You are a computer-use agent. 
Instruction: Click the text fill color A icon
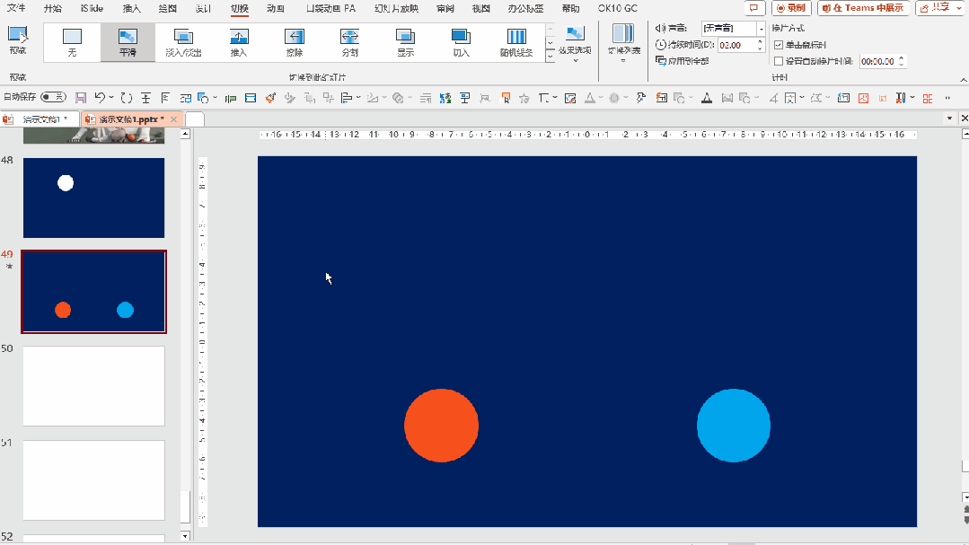pos(707,98)
